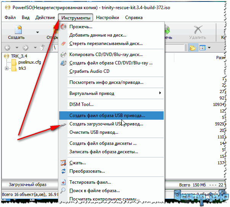The image size is (230, 207).
Task: Choose Стереть перезаписываемый диск...
Action: point(111,43)
